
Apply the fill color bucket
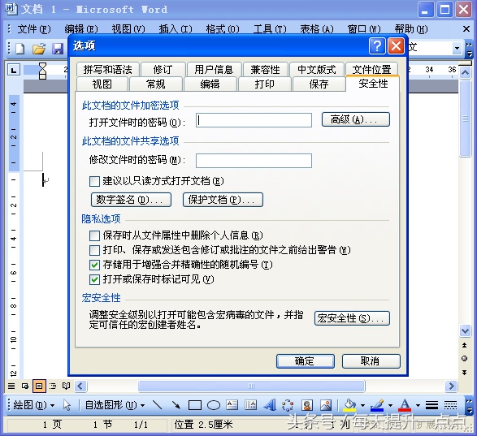[349, 405]
